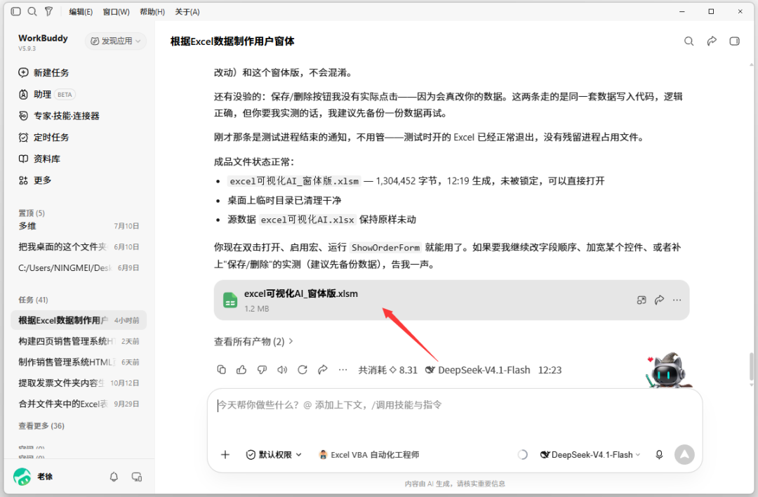Open the excel可视化AI_窗体版.xlsm file card
The width and height of the screenshot is (758, 497).
pyautogui.click(x=451, y=300)
